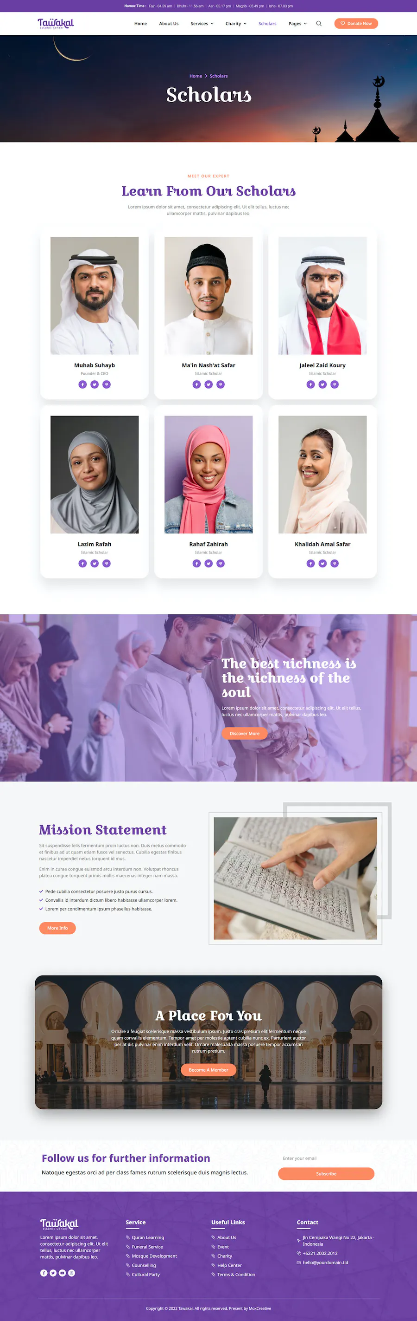Select the Home menu item
Viewport: 417px width, 1321px height.
tap(141, 24)
